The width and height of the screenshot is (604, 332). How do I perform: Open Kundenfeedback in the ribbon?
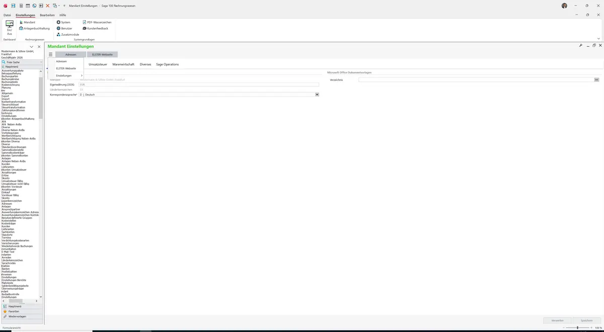95,29
